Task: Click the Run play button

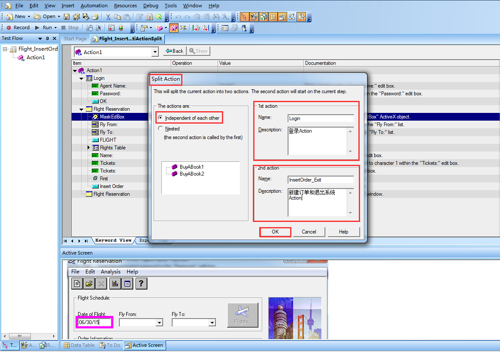Action: point(43,28)
